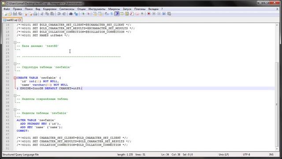Open the Поиск menu
Screen dimensions: 282x159
[x=29, y=9]
